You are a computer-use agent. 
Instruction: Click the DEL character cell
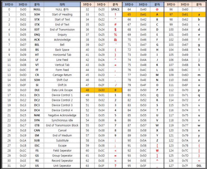coord(199,166)
